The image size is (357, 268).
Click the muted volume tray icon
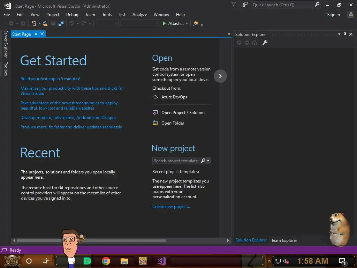pyautogui.click(x=286, y=261)
